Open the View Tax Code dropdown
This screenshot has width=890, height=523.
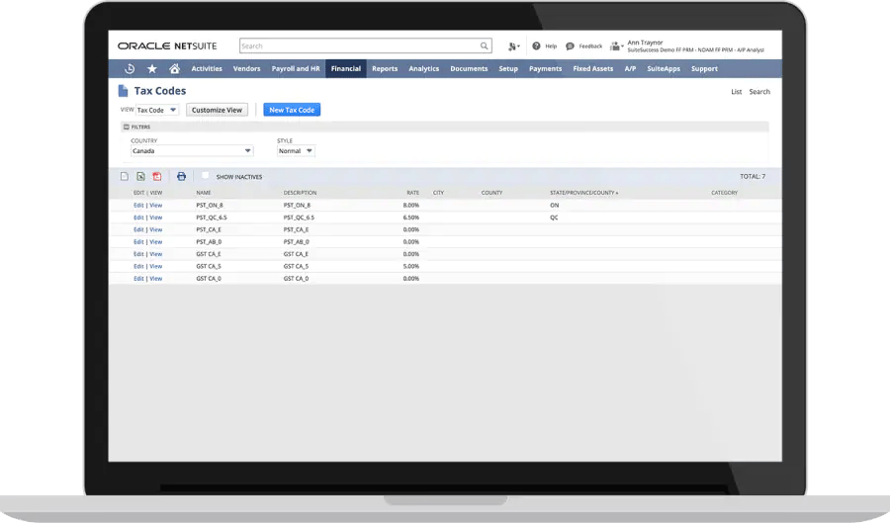pyautogui.click(x=157, y=110)
